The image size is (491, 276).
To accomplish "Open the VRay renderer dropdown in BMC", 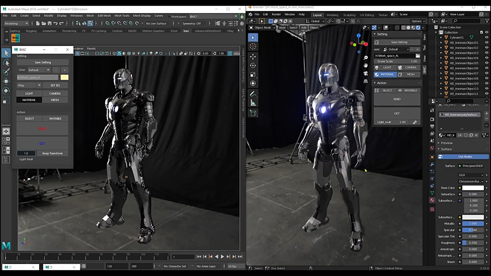I will [29, 85].
